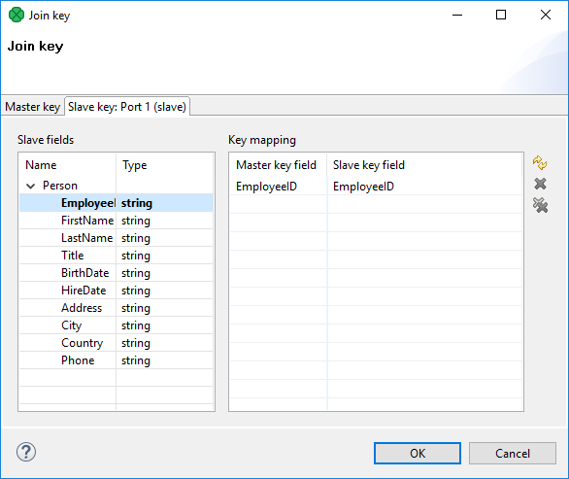The image size is (569, 479).
Task: Select the LastName slave field
Action: click(117, 238)
